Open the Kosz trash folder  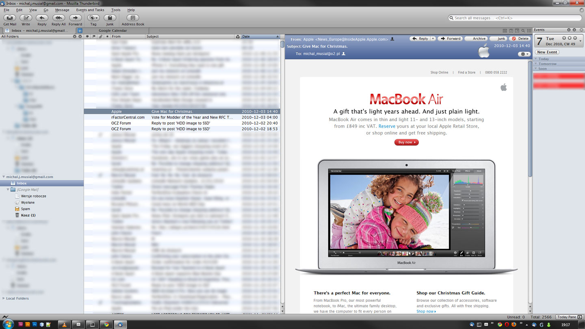point(28,215)
